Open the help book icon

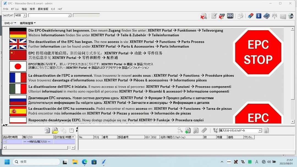point(266,16)
